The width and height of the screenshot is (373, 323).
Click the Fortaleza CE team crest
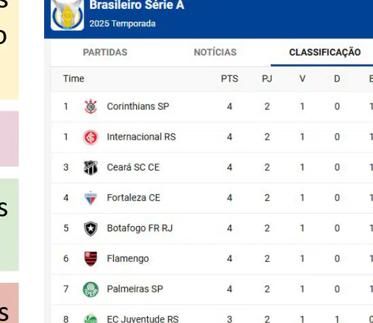pyautogui.click(x=91, y=198)
